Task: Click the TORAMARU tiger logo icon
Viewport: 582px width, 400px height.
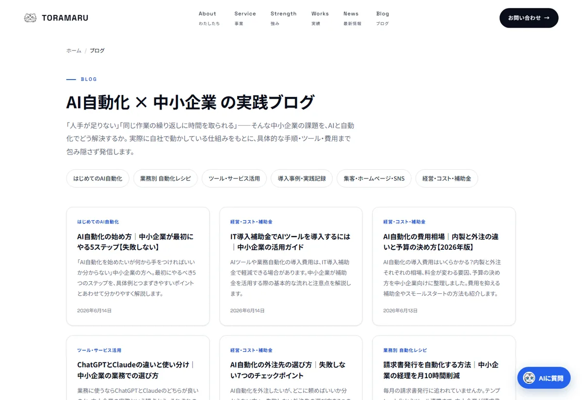Action: pyautogui.click(x=30, y=18)
